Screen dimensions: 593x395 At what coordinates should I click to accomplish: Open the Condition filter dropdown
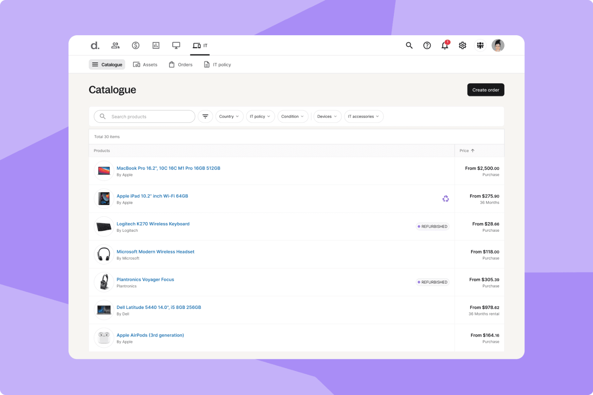[292, 116]
